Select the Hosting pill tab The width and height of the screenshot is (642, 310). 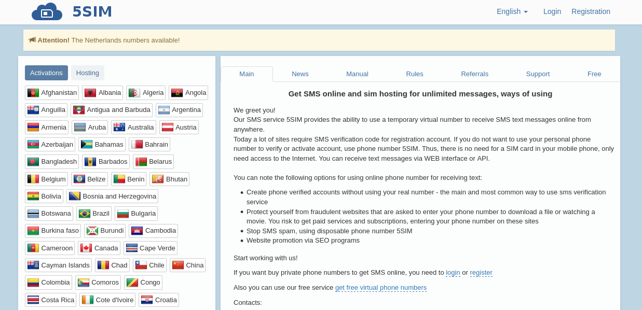click(88, 73)
